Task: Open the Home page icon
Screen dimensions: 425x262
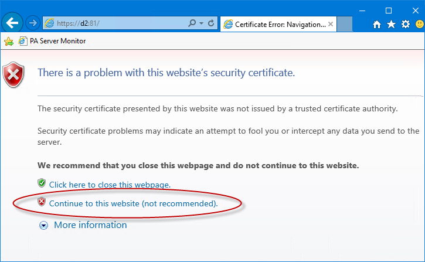Action: (377, 25)
